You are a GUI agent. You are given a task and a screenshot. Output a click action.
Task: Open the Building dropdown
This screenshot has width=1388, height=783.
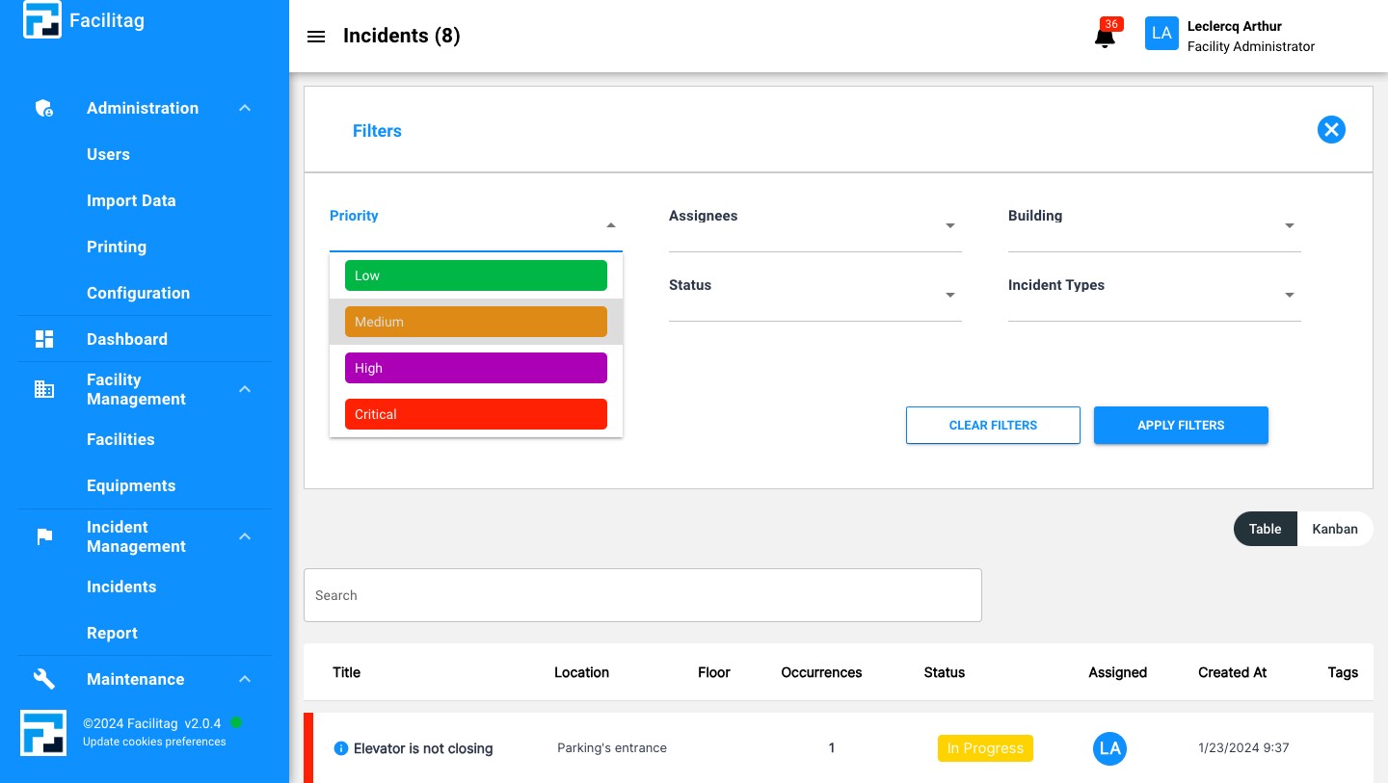1154,225
